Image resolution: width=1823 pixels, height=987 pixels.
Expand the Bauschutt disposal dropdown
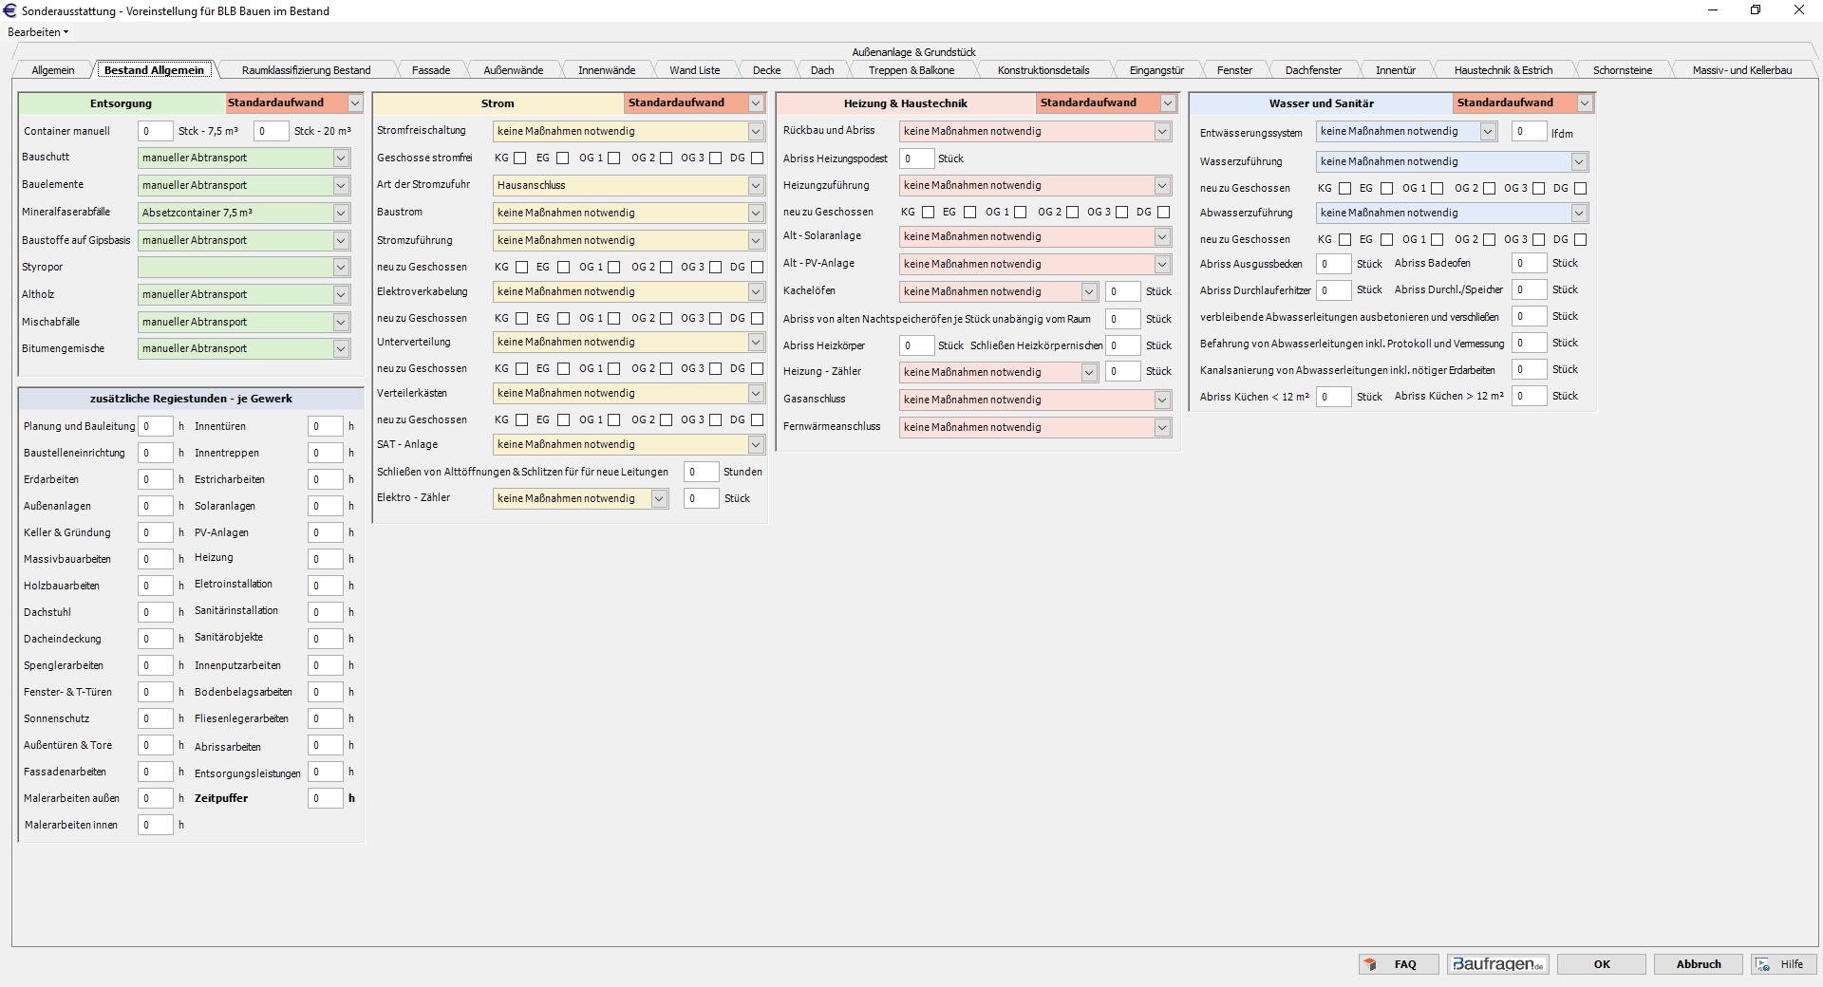tap(341, 158)
